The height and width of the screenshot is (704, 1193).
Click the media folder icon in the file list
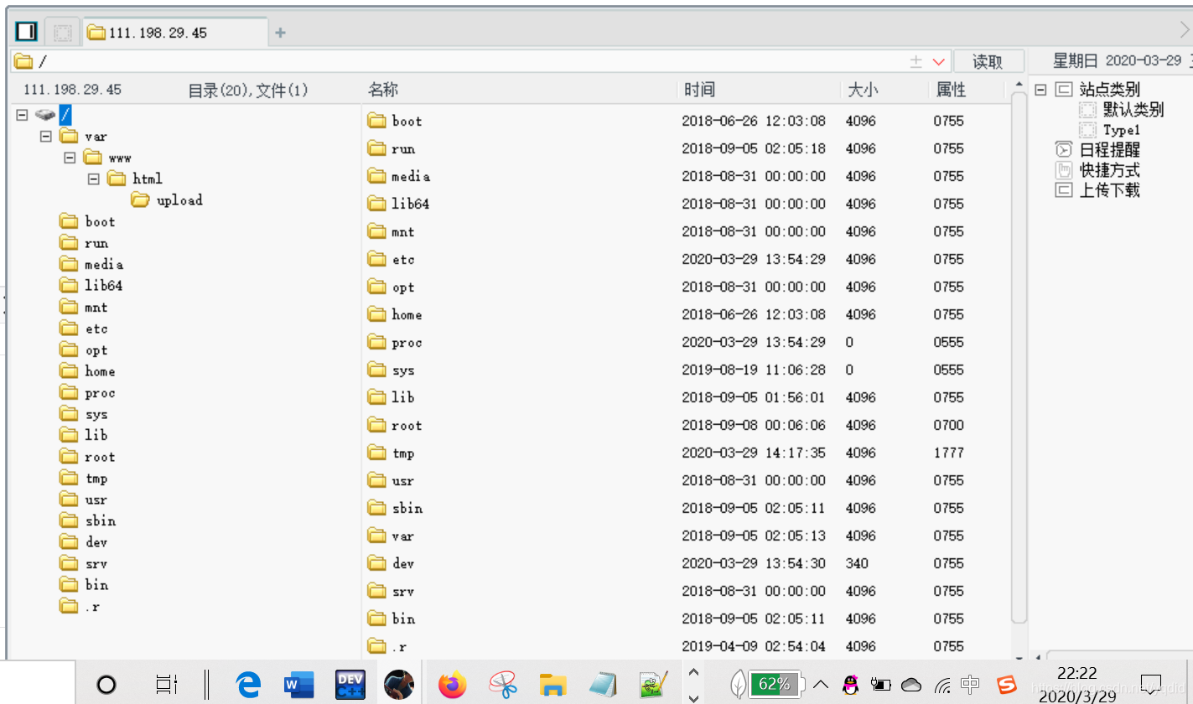pyautogui.click(x=376, y=176)
